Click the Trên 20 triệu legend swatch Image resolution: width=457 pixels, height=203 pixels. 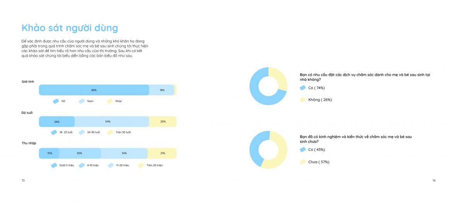pos(141,166)
